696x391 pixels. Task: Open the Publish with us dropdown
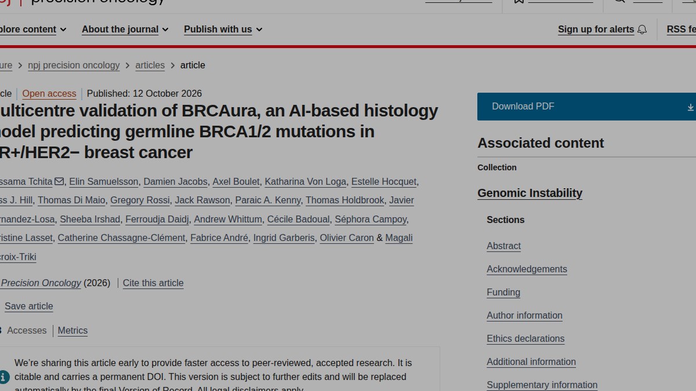[223, 29]
